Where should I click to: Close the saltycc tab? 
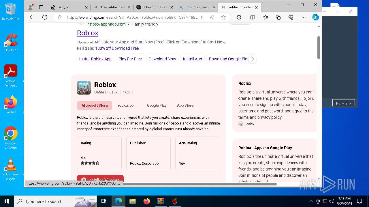coord(86,7)
